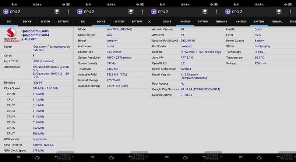This screenshot has width=296, height=162.
Task: Open three-dot overflow menu in Battery screen
Action: [x=290, y=12]
